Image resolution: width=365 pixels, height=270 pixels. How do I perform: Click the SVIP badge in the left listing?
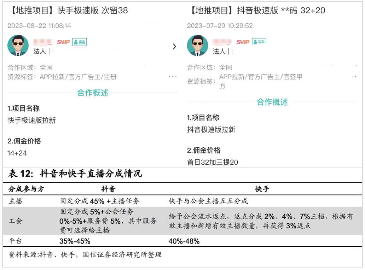(64, 42)
